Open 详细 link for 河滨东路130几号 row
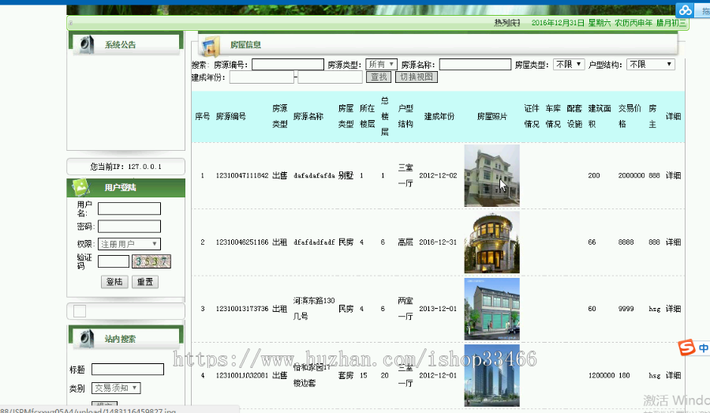The height and width of the screenshot is (413, 710). [674, 309]
